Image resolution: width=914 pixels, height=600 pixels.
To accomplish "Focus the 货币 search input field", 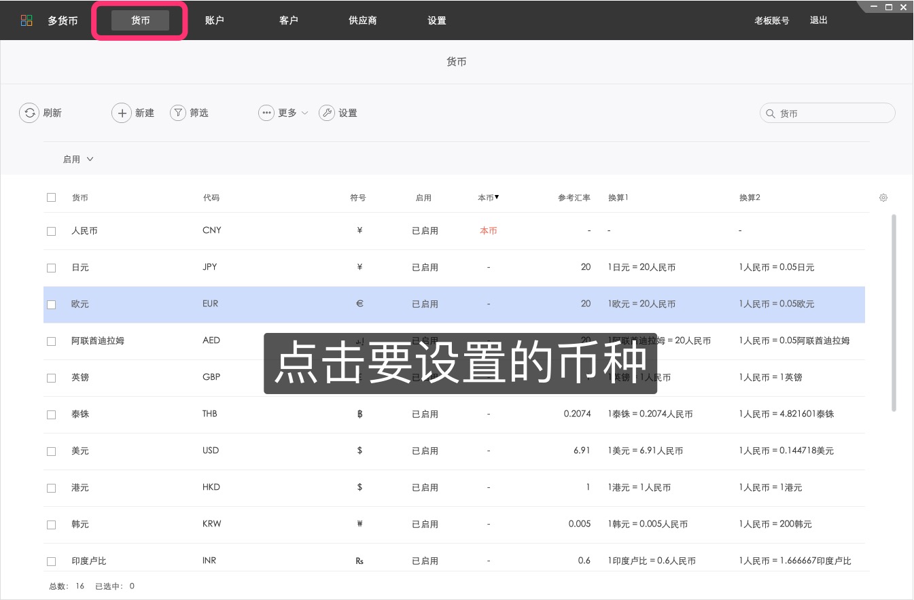I will click(x=828, y=113).
